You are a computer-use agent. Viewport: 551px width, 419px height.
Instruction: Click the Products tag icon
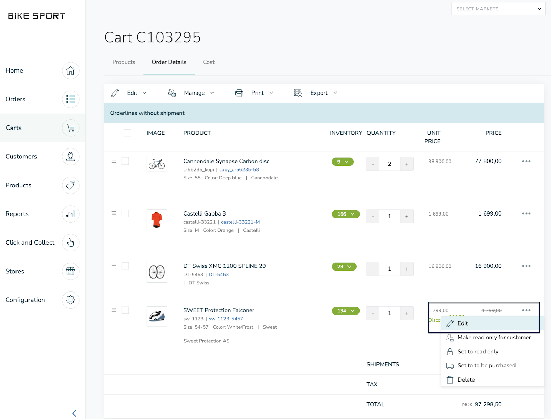(x=71, y=185)
